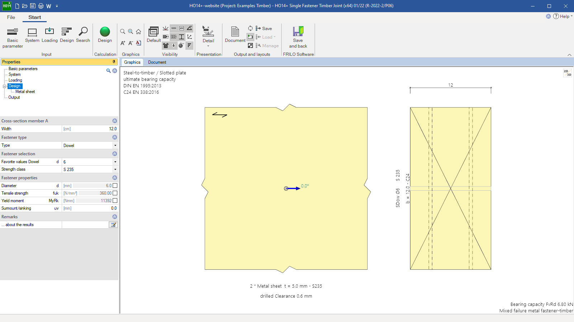Click the zoom magnifier in Graphics group
The image size is (574, 322).
(x=123, y=31)
